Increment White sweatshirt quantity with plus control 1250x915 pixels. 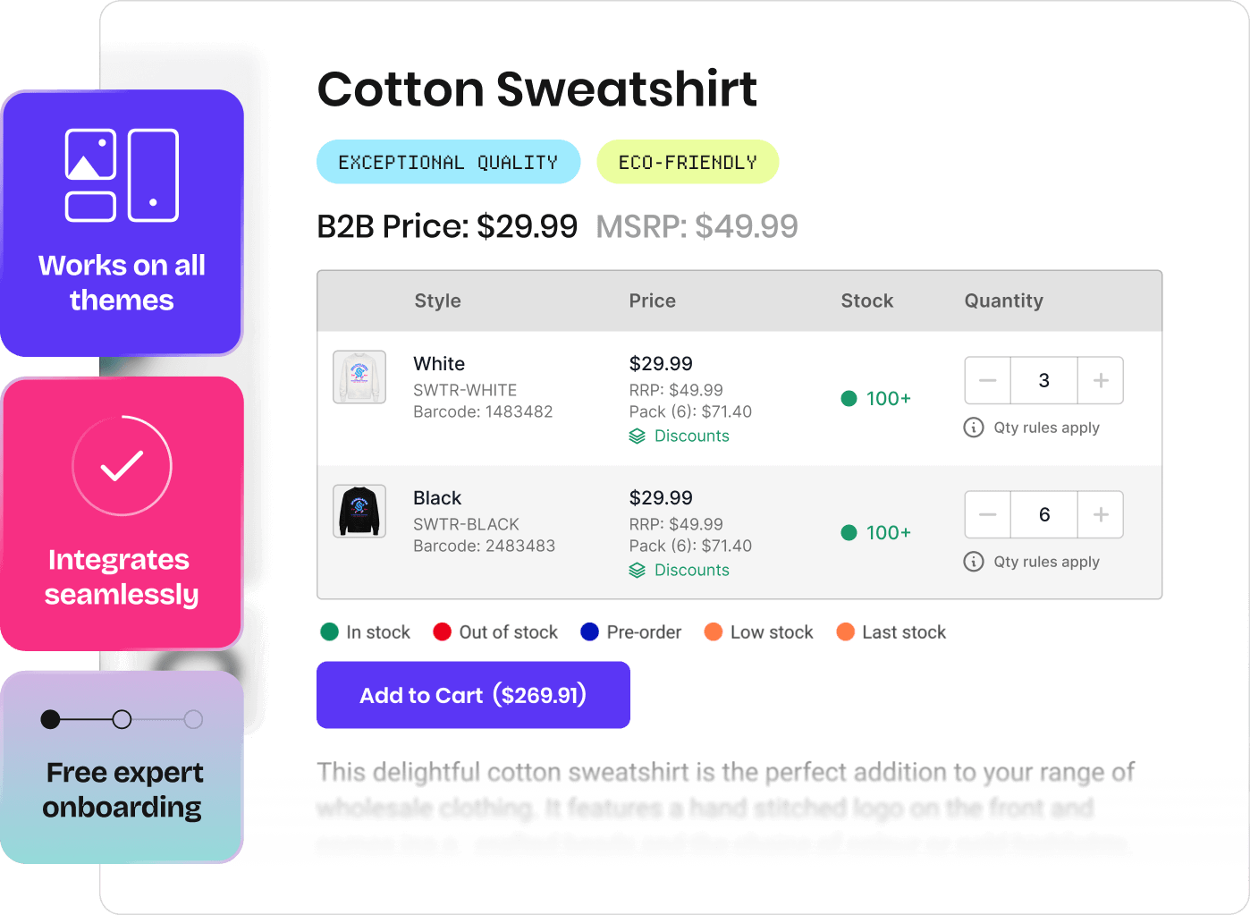coord(1101,380)
